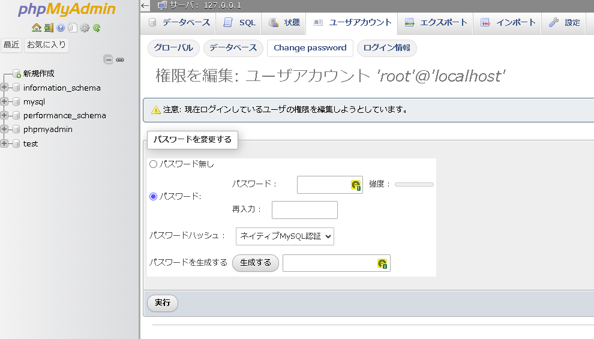Click the test database icon in tree
The image size is (594, 339).
point(16,143)
